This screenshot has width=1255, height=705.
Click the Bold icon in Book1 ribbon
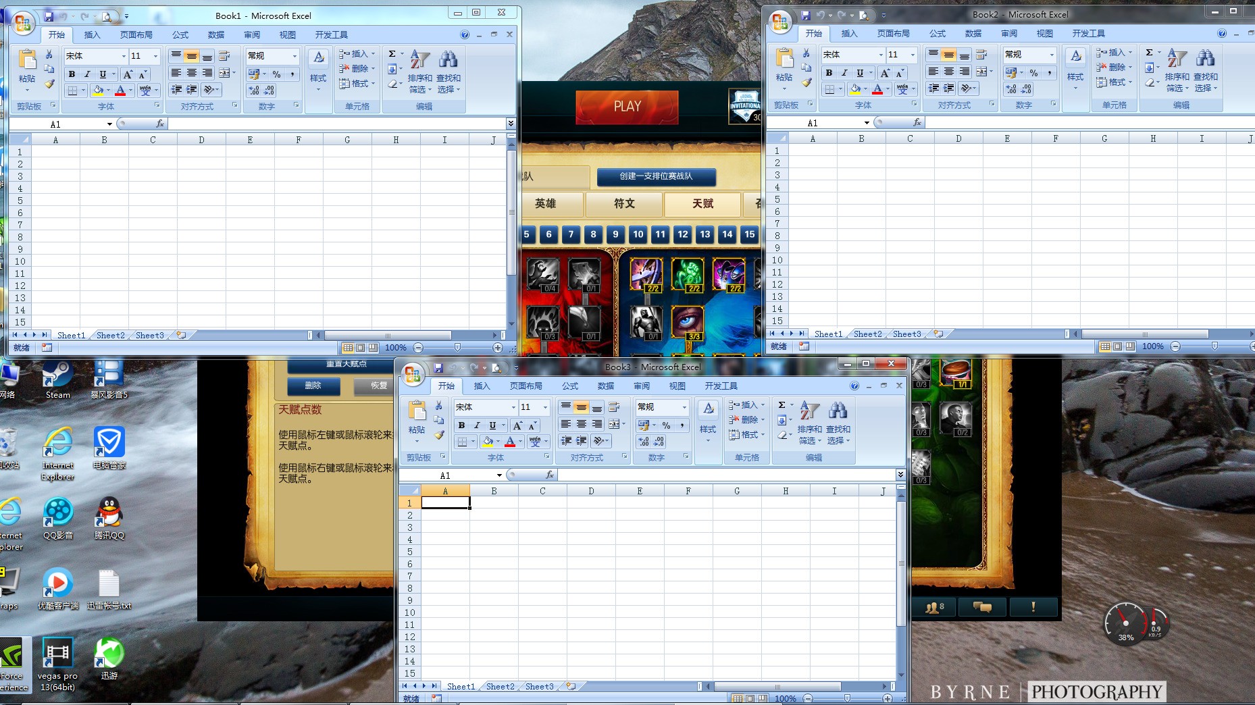(72, 74)
